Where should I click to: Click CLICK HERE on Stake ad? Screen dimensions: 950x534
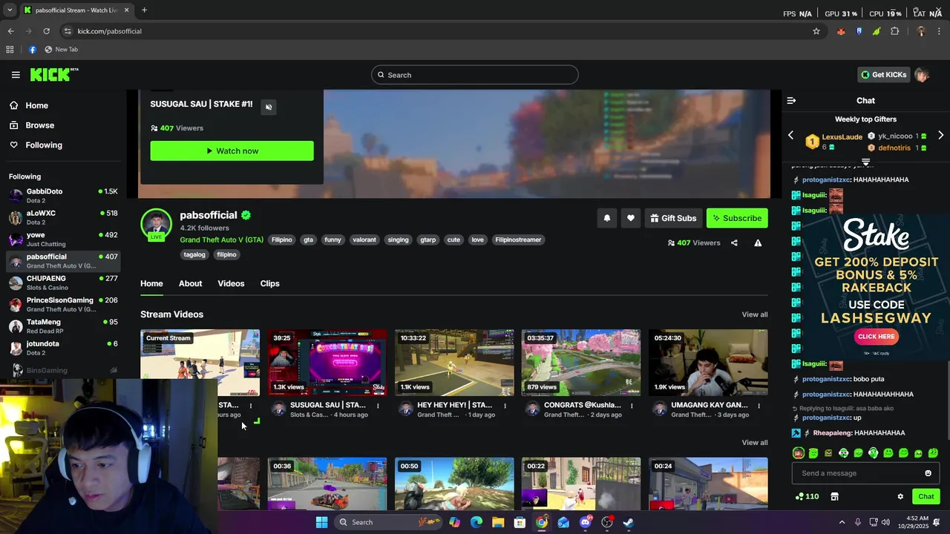pyautogui.click(x=877, y=337)
